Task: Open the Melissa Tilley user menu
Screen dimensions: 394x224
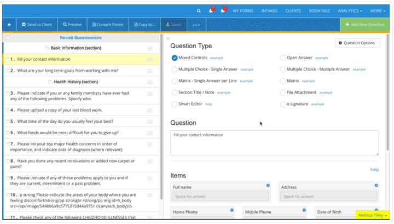Action: (373, 215)
